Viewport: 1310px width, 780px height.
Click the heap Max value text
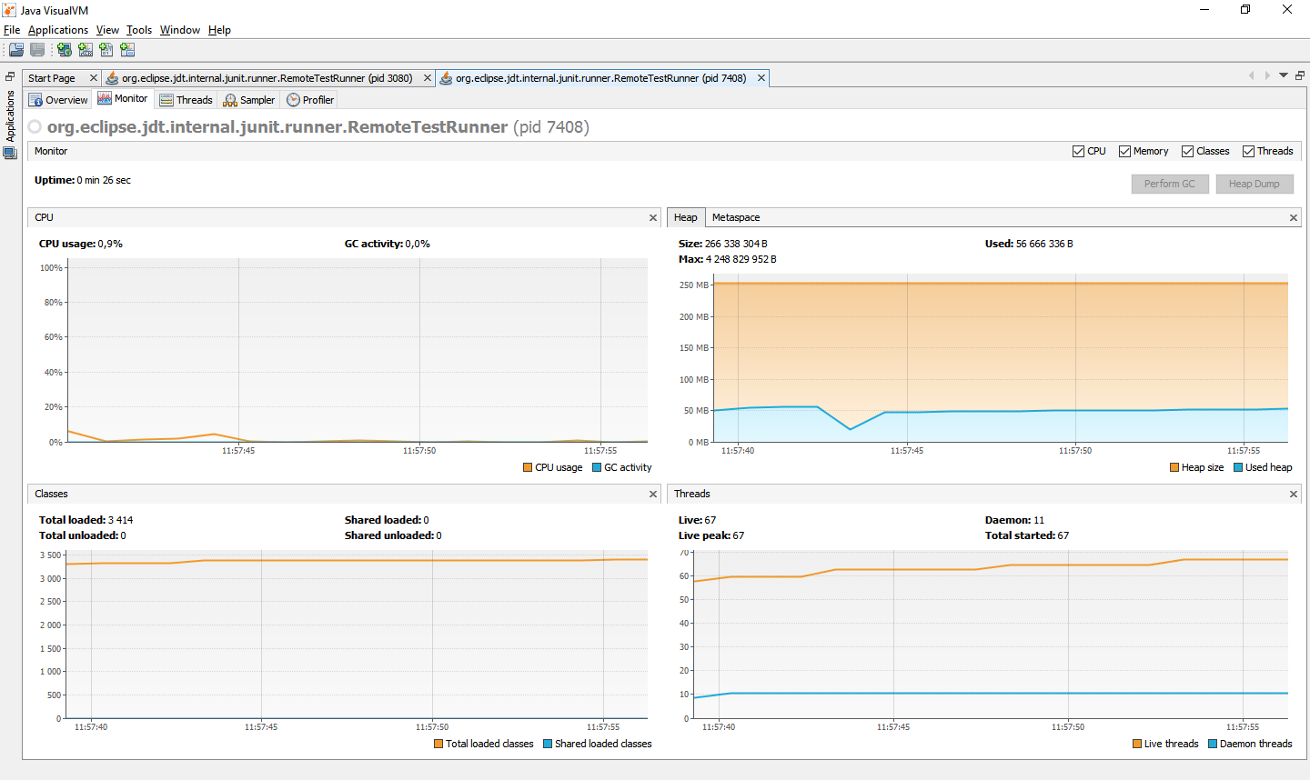coord(728,260)
